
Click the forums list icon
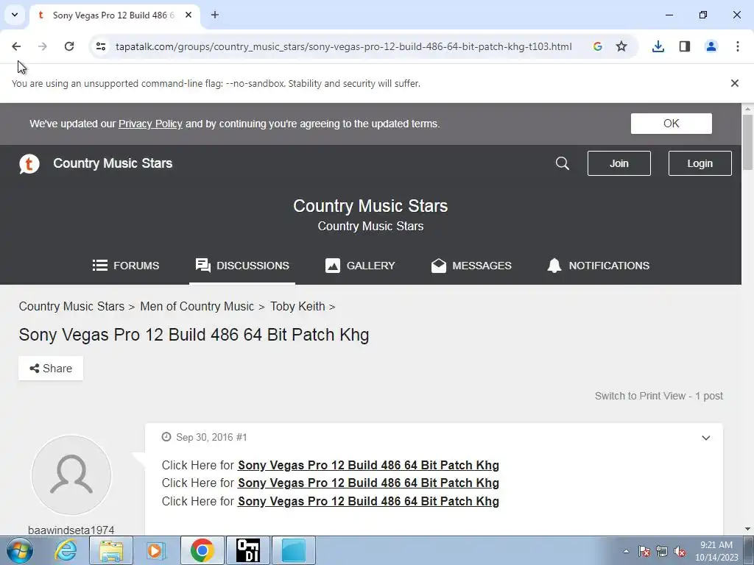[99, 265]
